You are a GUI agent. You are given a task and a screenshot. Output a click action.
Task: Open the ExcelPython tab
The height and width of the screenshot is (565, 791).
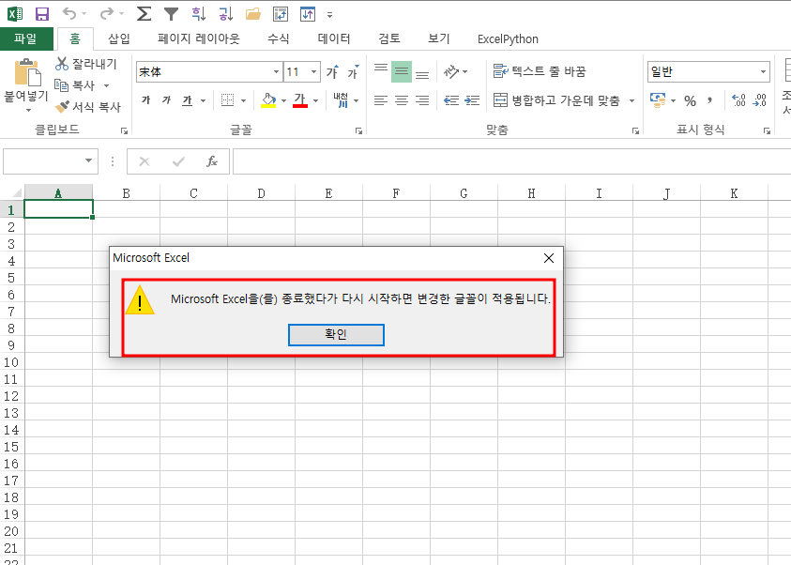[508, 38]
